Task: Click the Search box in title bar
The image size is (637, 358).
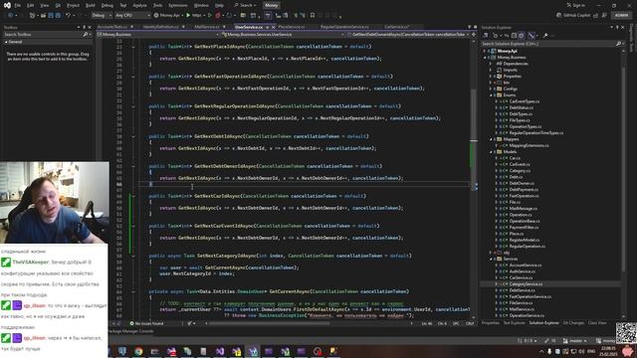Action: pos(246,5)
